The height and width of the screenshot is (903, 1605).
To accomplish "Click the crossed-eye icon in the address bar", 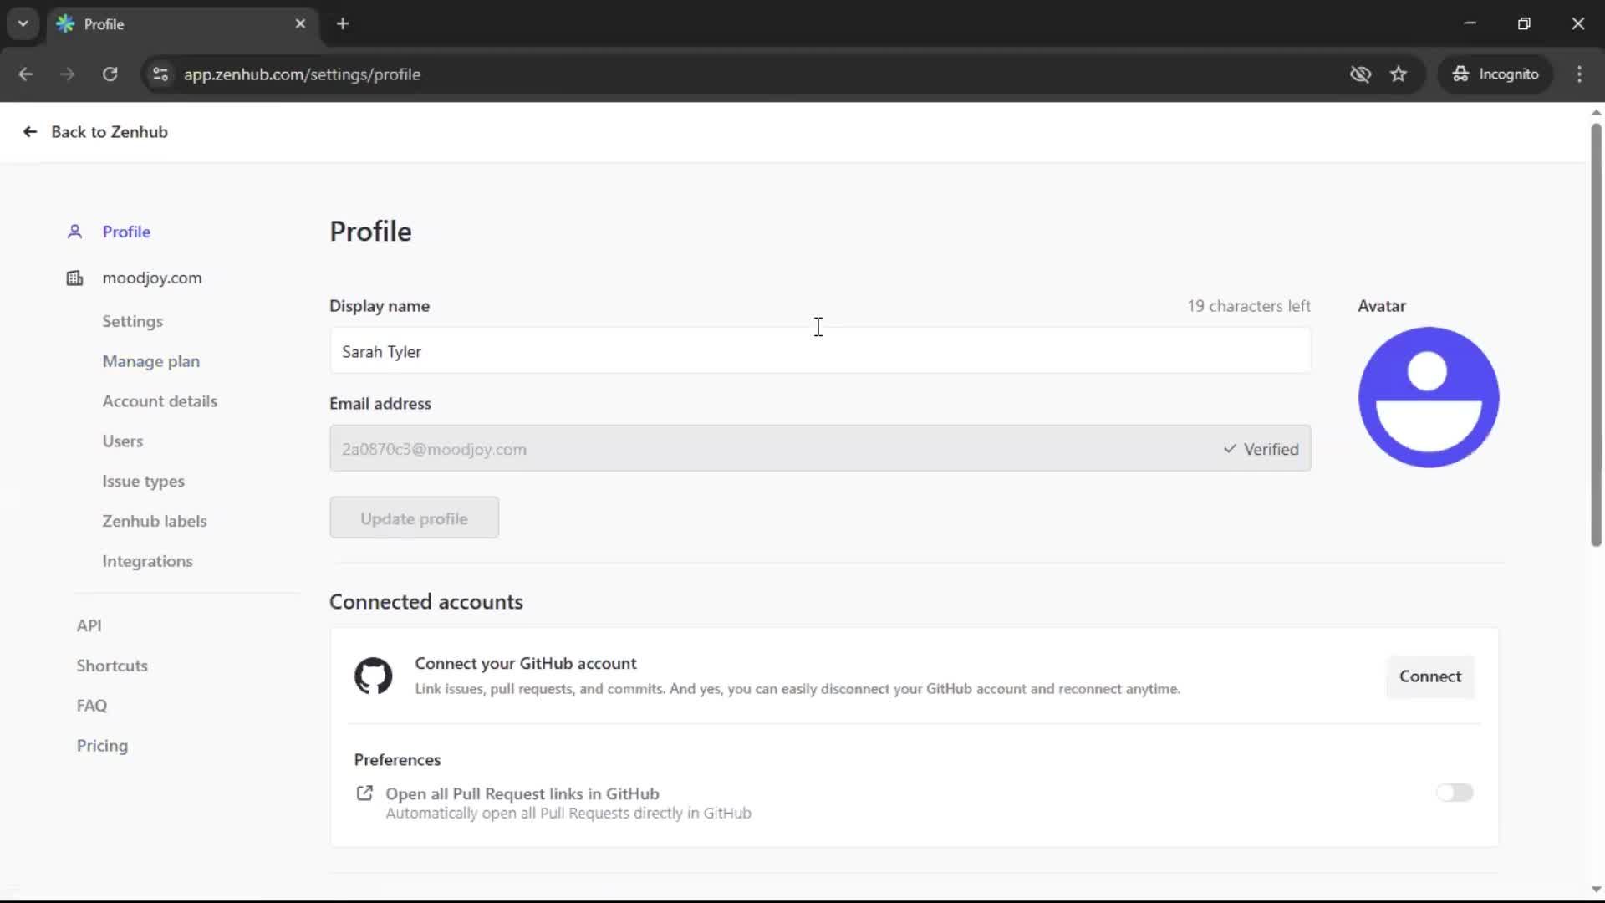I will pyautogui.click(x=1361, y=74).
